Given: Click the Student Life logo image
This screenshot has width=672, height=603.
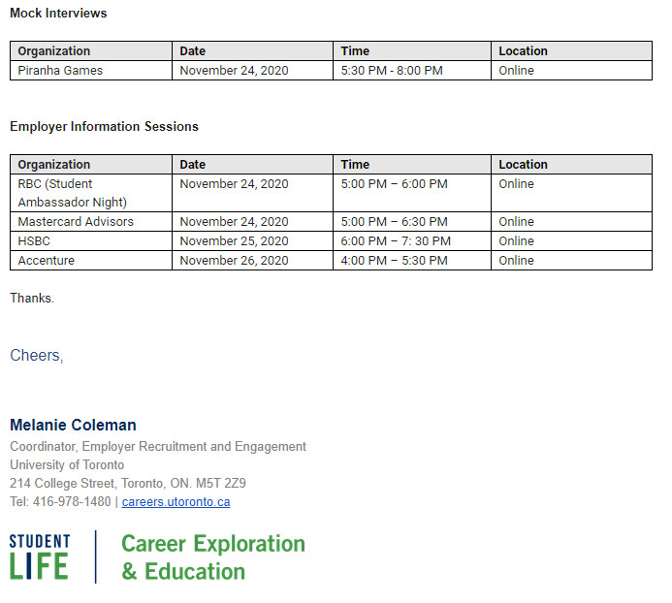Looking at the screenshot, I should [40, 556].
